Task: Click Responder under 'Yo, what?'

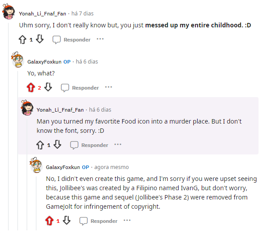Action: pyautogui.click(x=80, y=87)
